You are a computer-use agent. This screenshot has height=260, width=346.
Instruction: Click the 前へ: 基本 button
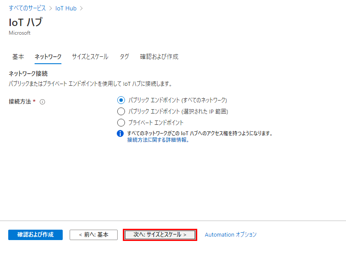tap(93, 234)
